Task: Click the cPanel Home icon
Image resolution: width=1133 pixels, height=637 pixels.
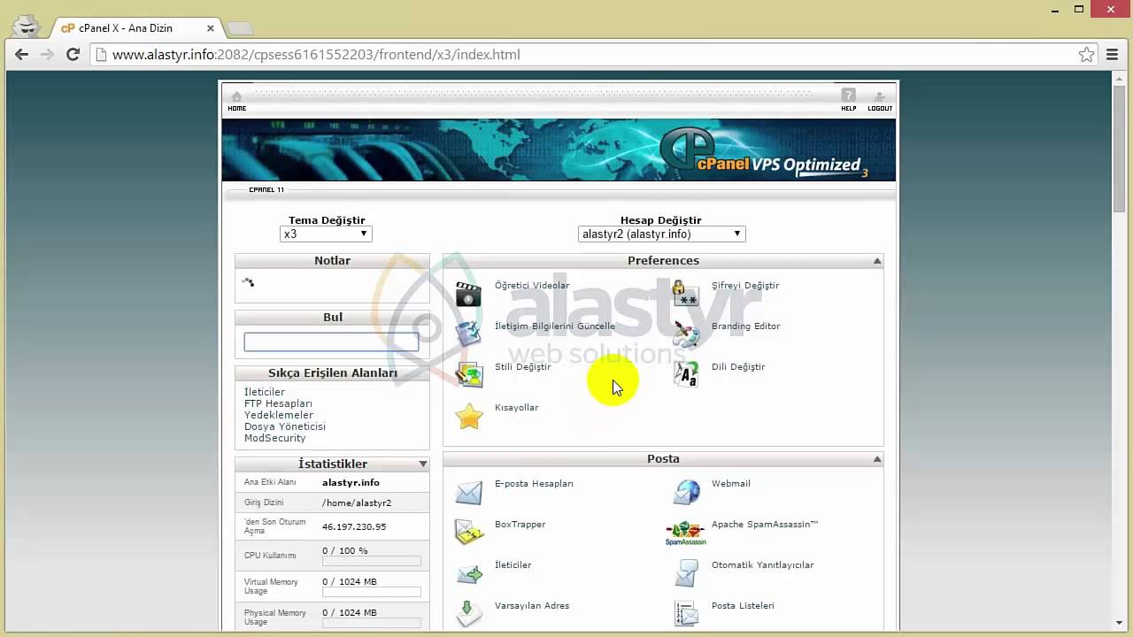Action: click(x=236, y=100)
